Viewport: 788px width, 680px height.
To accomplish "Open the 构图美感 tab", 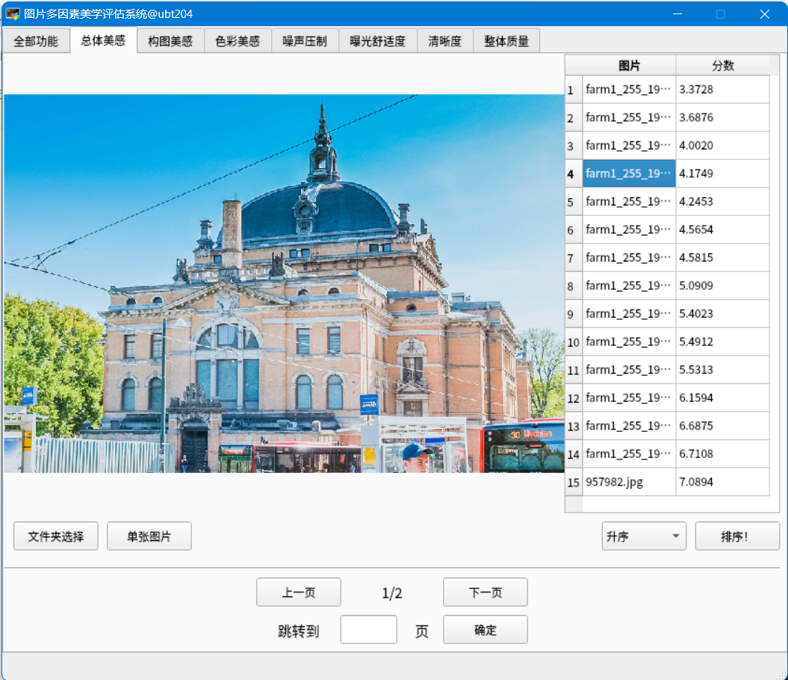I will [x=170, y=41].
